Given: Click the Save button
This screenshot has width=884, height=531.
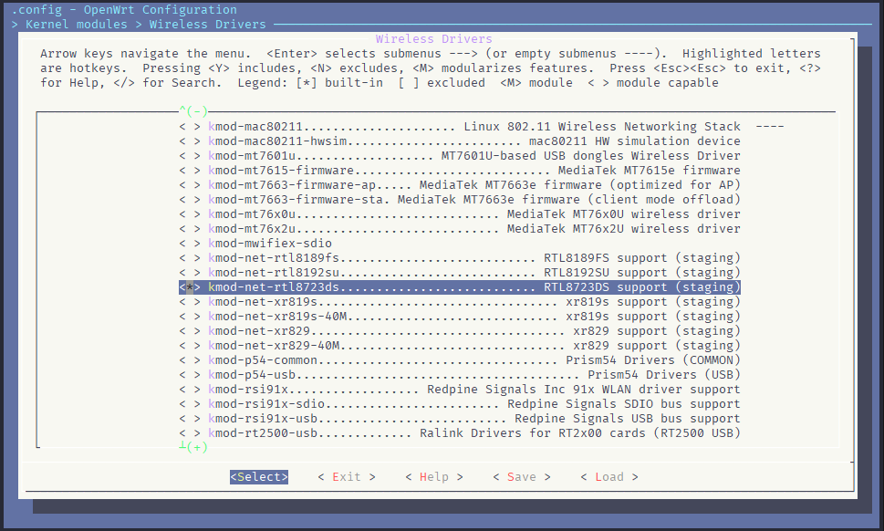Looking at the screenshot, I should [x=522, y=477].
